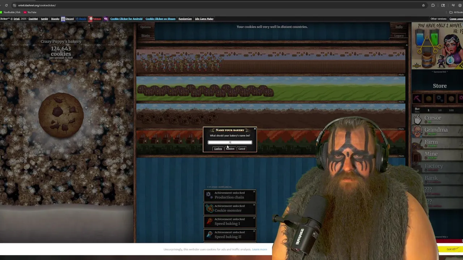Open Cookie Clicker for Android link
463x260 pixels.
126,19
